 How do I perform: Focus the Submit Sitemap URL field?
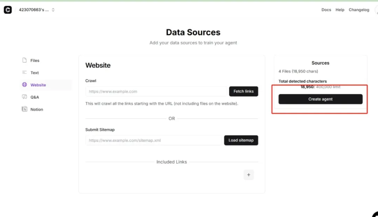[154, 140]
